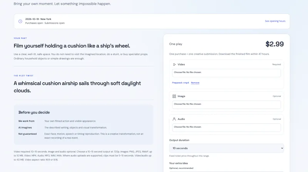The width and height of the screenshot is (308, 172).
Task: Click the play icon next to Video
Action: pos(174,64)
